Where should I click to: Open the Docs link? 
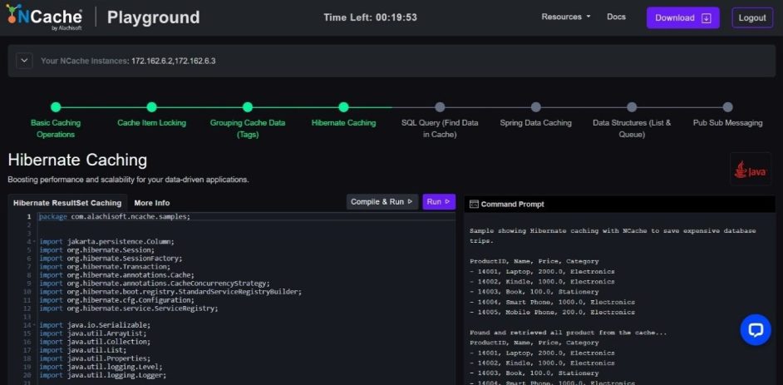point(616,17)
